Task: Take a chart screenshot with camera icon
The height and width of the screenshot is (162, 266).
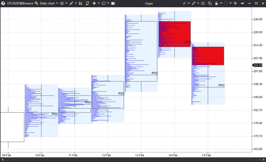Action: coord(203,3)
